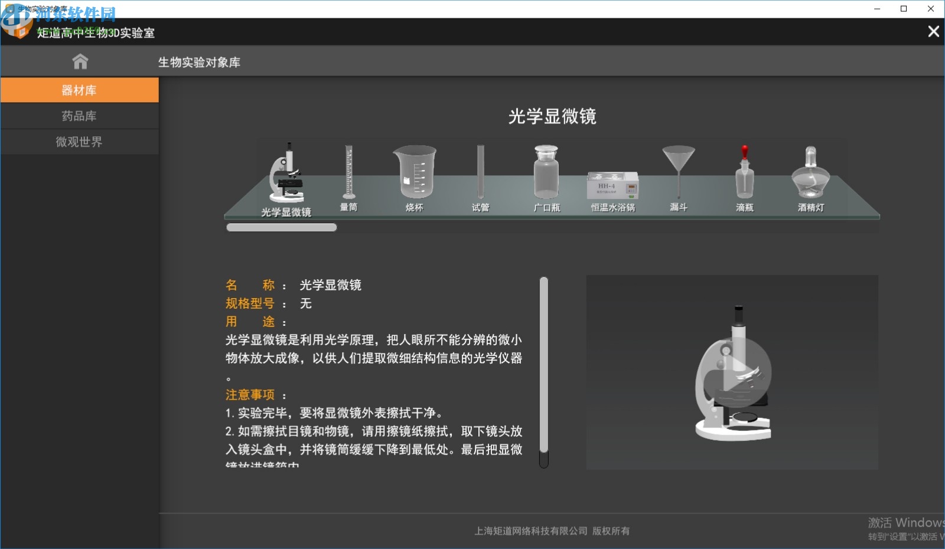945x549 pixels.
Task: Open the home screen via home icon
Action: click(x=80, y=61)
